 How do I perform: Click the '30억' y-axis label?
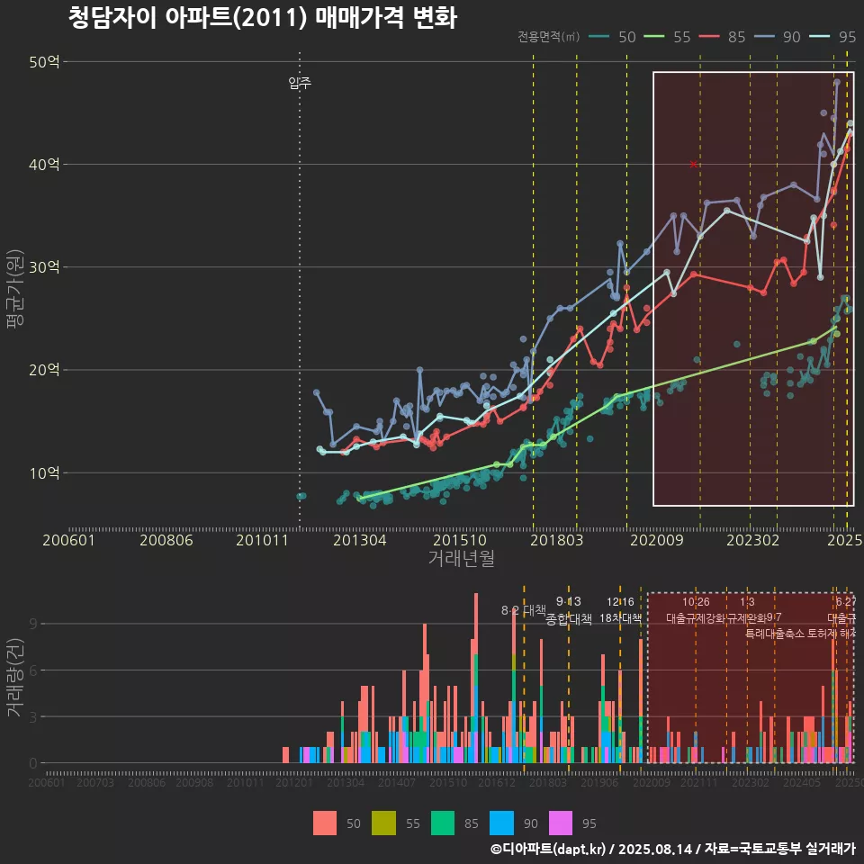coord(44,267)
